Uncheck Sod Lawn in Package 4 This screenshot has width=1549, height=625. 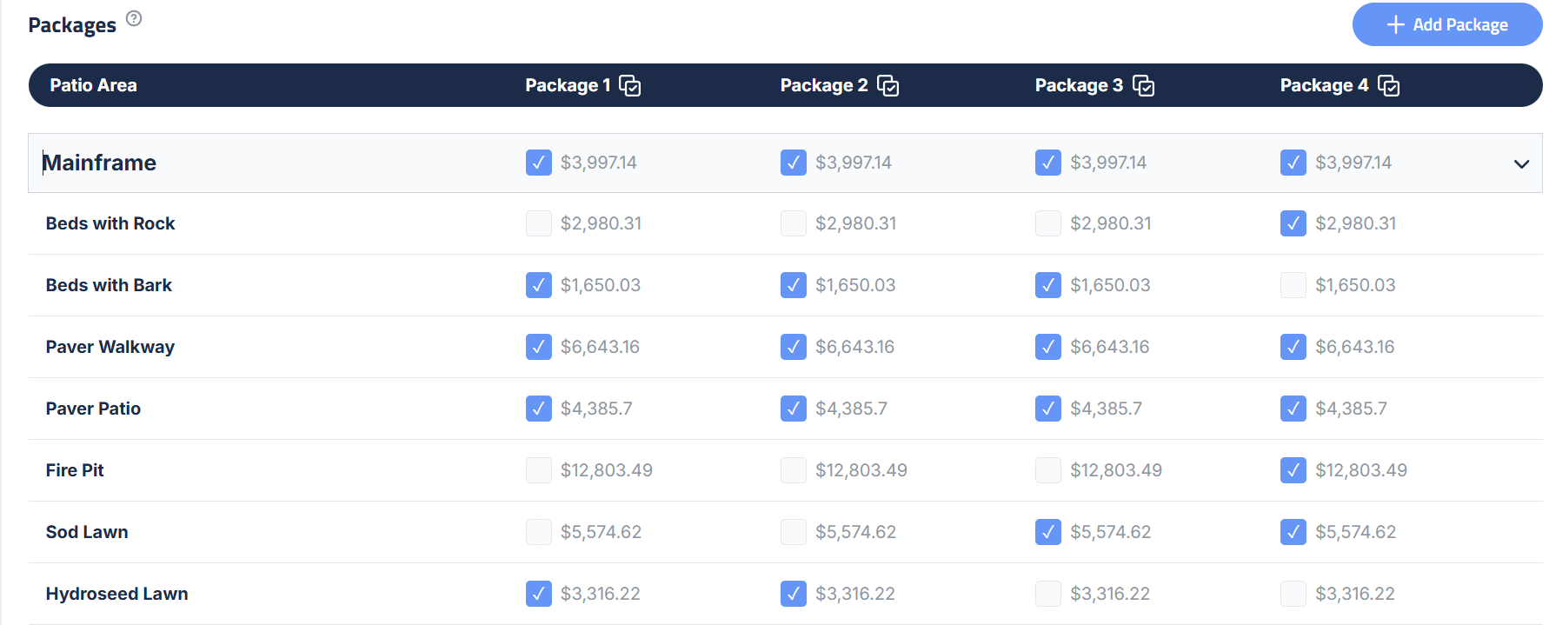(x=1293, y=532)
